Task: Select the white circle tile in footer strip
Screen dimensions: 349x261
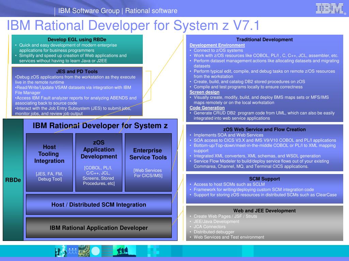Action: point(95,251)
